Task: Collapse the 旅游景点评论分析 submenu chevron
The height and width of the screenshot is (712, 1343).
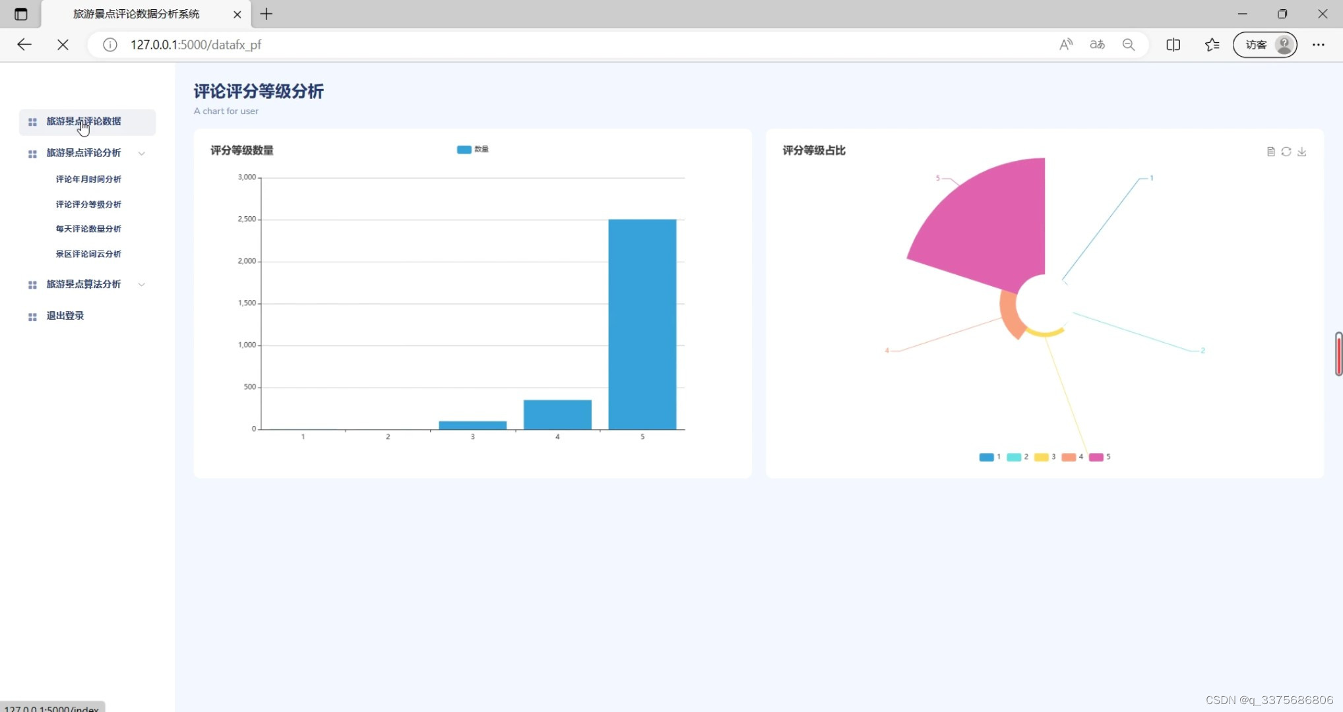Action: pos(142,154)
